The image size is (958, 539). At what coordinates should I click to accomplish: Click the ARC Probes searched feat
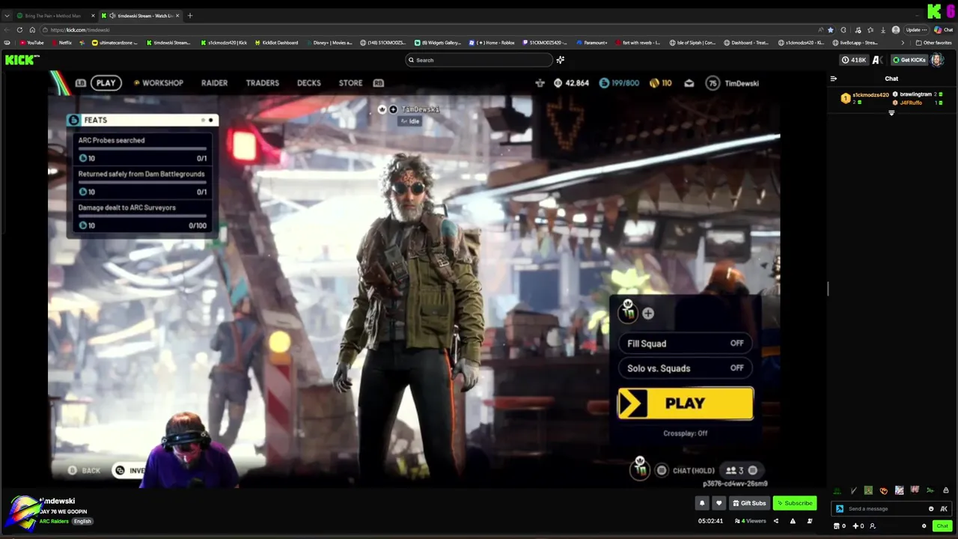pyautogui.click(x=142, y=149)
